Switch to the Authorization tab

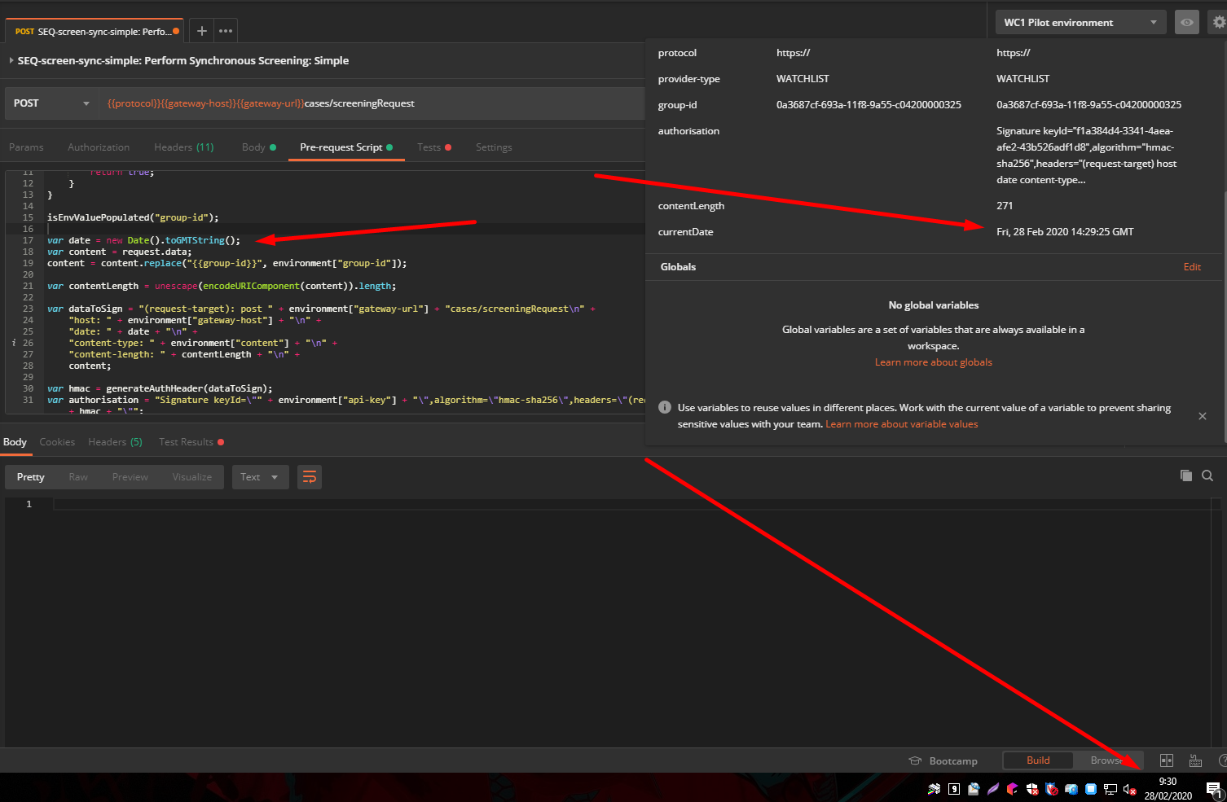pos(99,147)
